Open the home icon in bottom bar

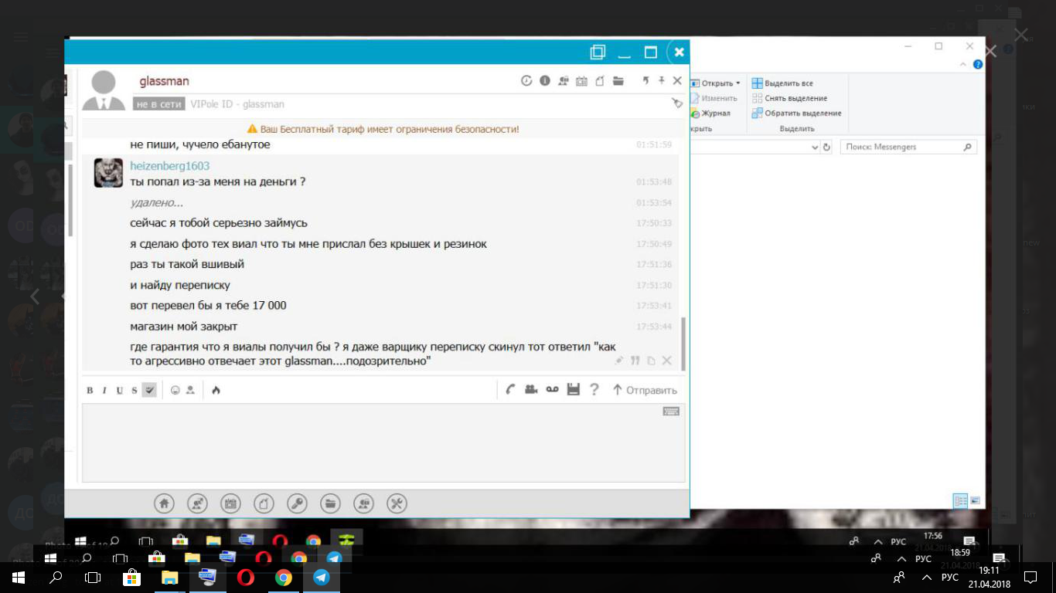[x=164, y=503]
